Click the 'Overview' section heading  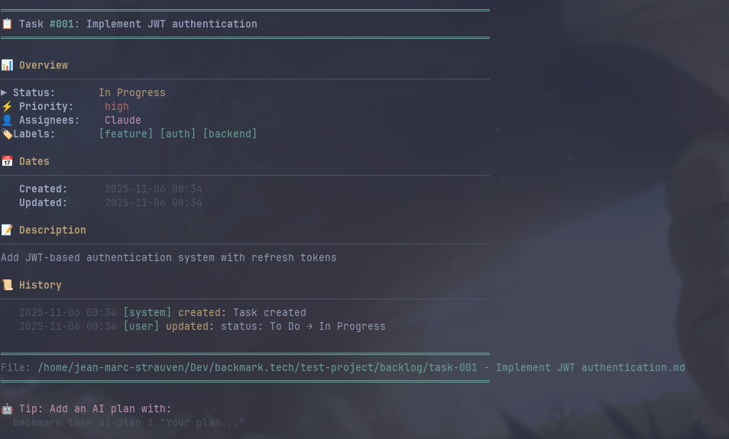click(x=44, y=65)
